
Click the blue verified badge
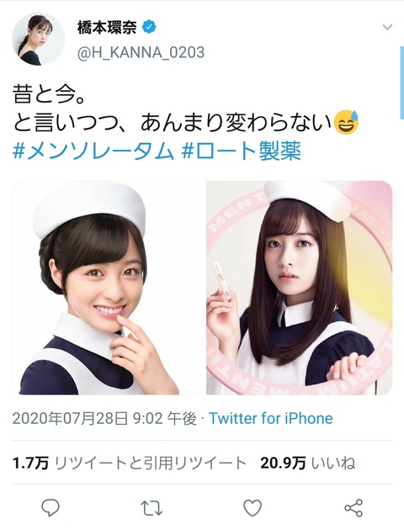point(149,27)
